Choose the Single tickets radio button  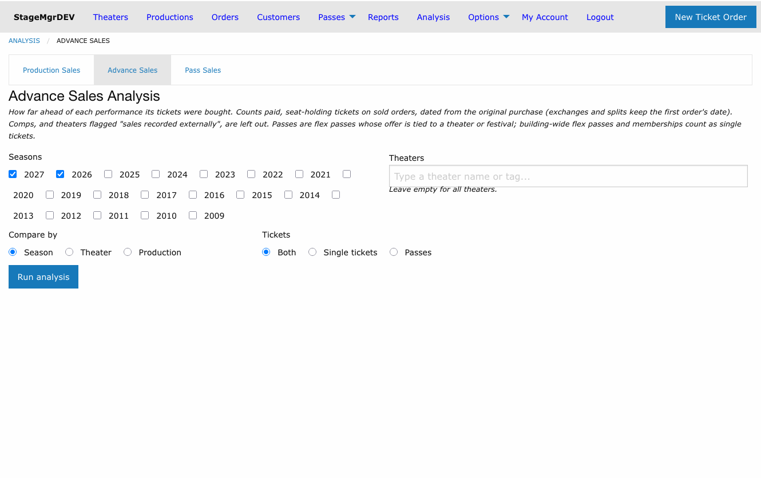312,252
